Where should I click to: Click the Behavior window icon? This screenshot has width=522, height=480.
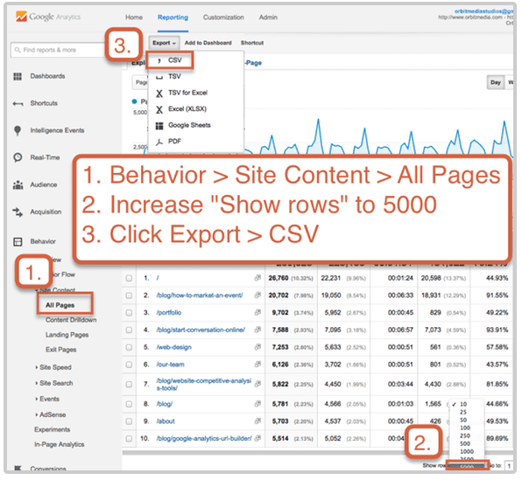pyautogui.click(x=18, y=241)
